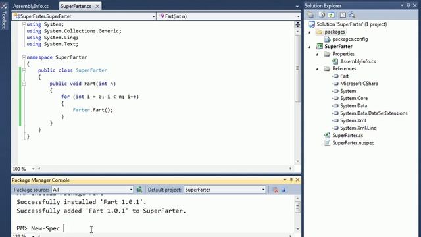Click the Solution 'SuperFarter' icon
Screen dimensions: 421x237
coord(311,24)
